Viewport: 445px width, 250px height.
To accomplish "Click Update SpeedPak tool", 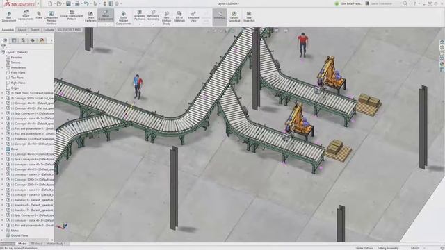I will tap(234, 17).
